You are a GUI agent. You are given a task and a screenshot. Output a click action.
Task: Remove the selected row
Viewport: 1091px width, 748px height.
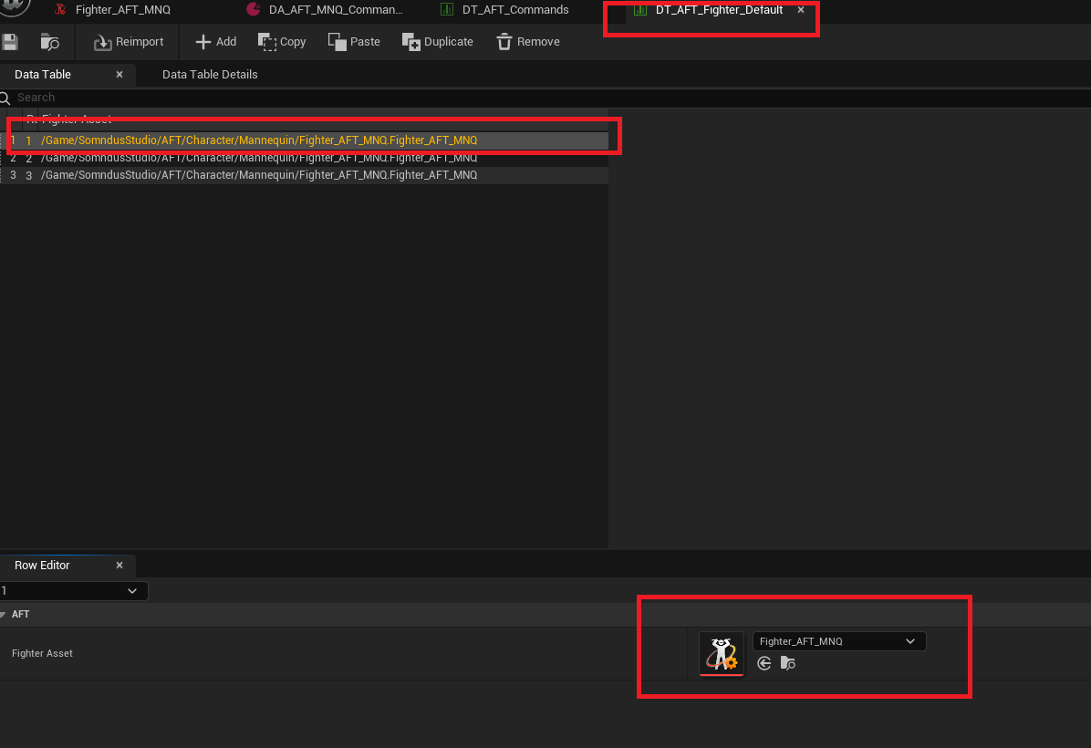tap(527, 42)
